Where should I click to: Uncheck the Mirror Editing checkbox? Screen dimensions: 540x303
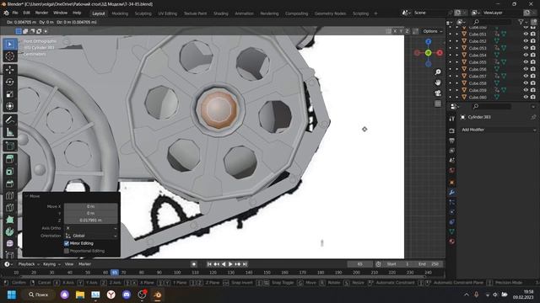pos(67,243)
